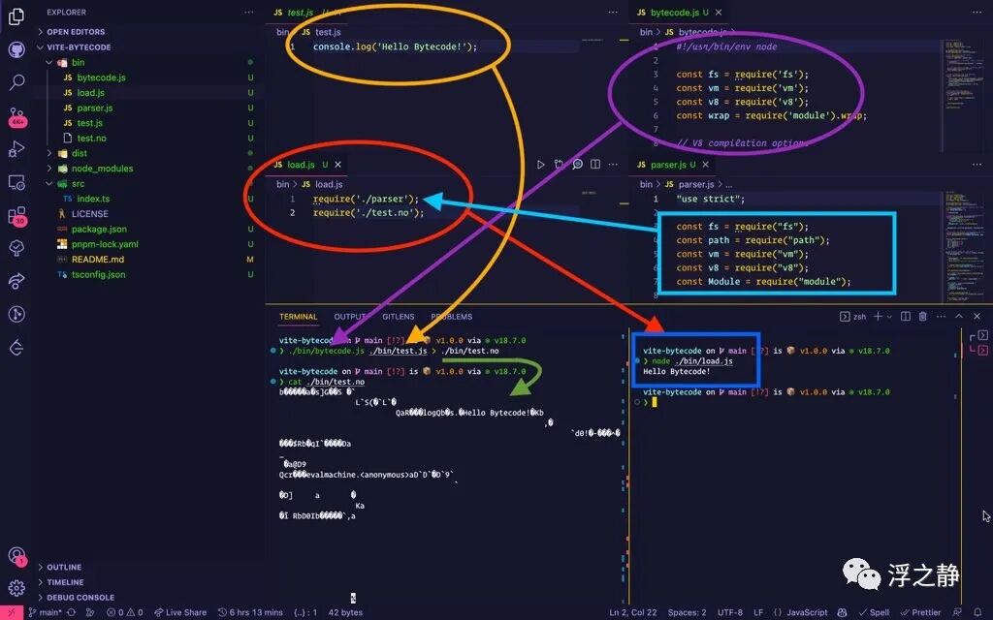Open the Manage gear icon
This screenshot has height=620, width=993.
(x=16, y=588)
